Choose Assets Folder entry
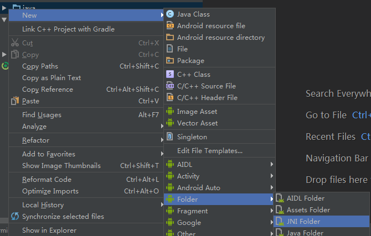 coord(322,210)
